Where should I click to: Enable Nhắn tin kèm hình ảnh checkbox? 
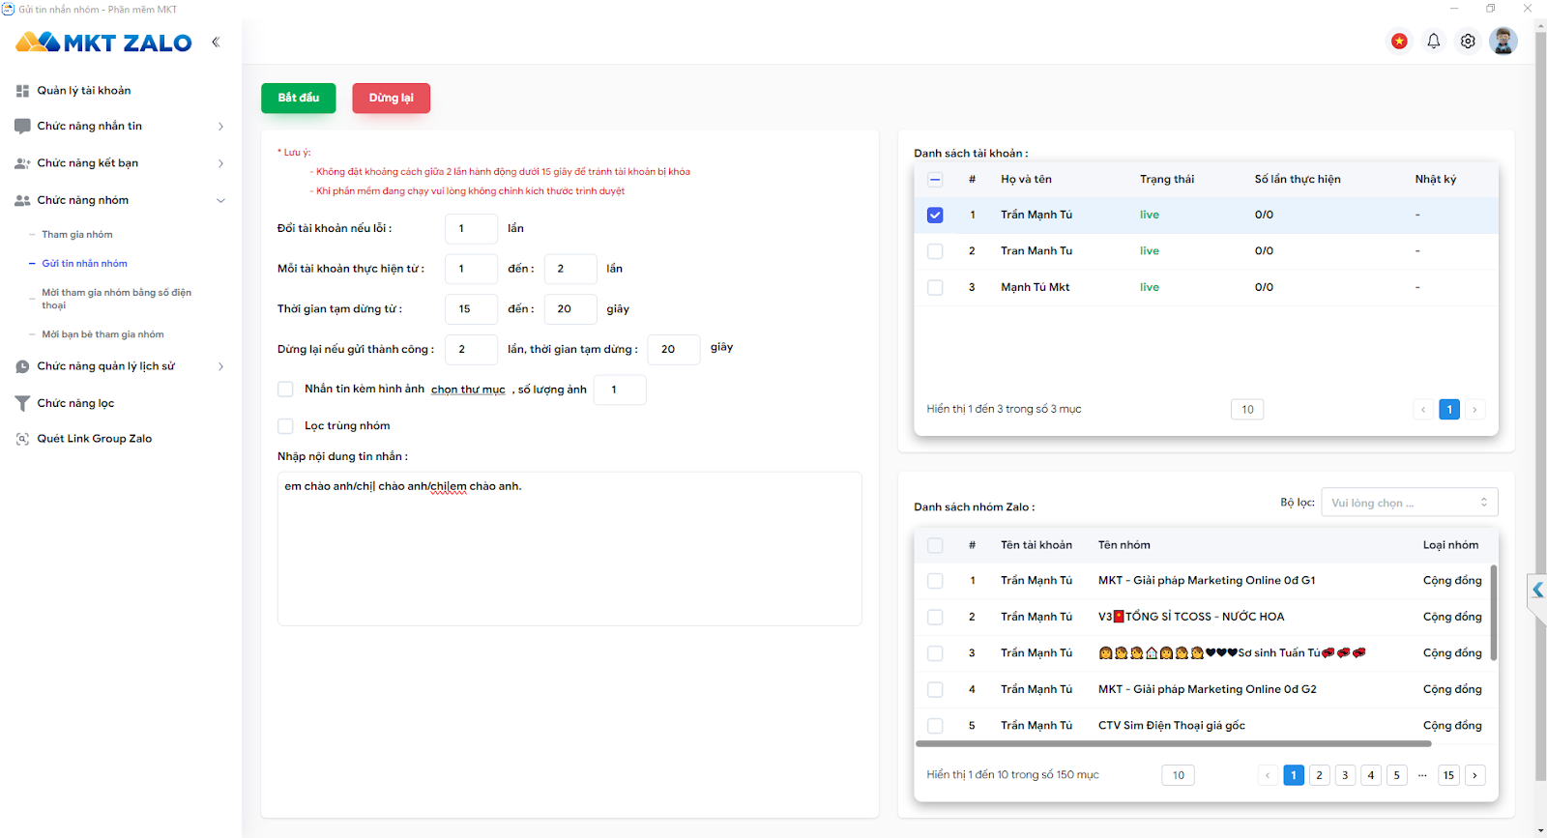tap(285, 389)
